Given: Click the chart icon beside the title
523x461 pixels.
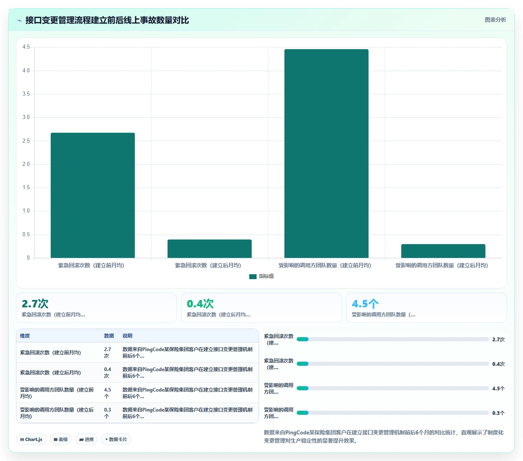Looking at the screenshot, I should 20,20.
